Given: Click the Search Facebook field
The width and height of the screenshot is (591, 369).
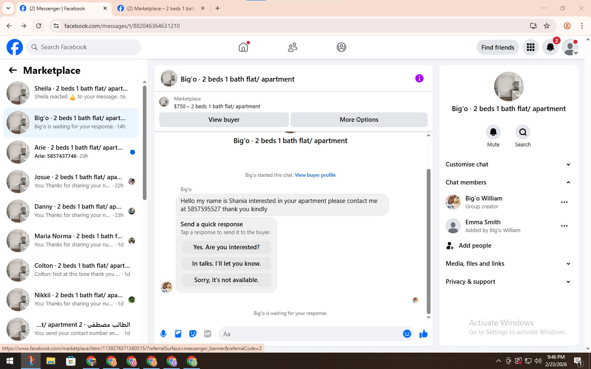Looking at the screenshot, I should pos(84,47).
